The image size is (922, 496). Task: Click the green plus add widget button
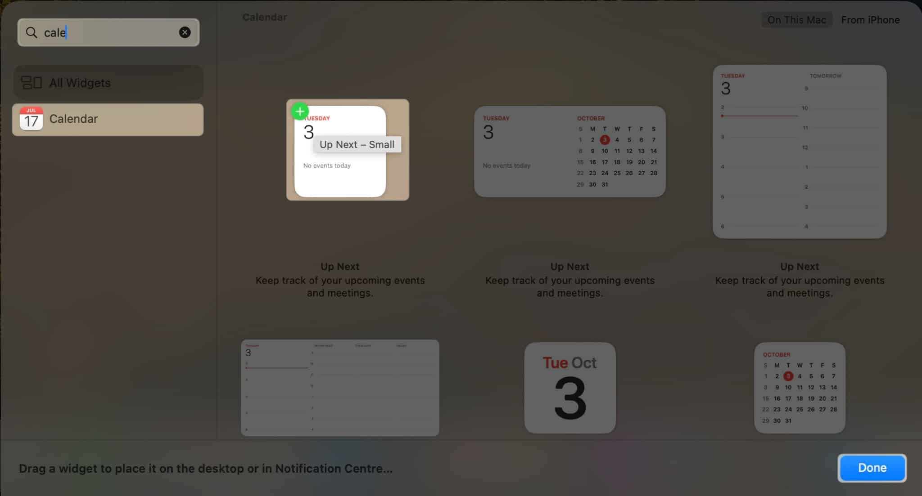coord(299,111)
